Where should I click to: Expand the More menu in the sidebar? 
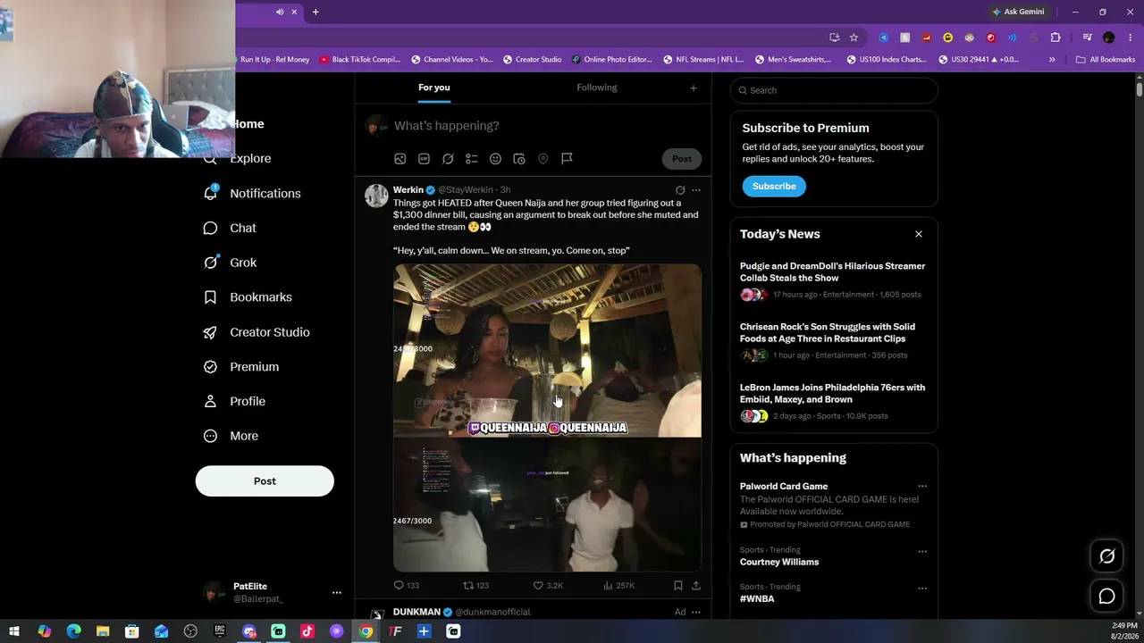231,436
